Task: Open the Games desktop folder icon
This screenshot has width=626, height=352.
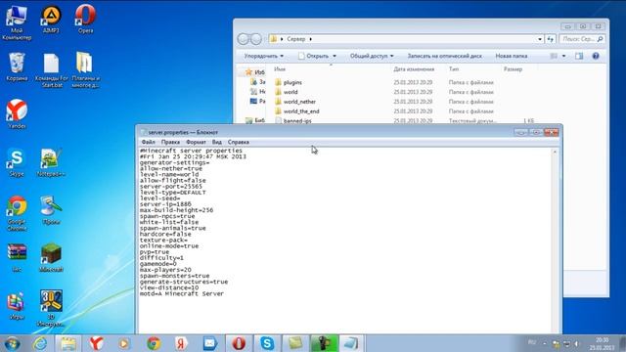Action: tap(17, 306)
